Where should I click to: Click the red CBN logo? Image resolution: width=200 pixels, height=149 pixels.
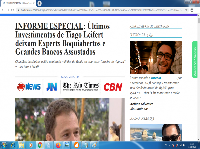tap(113, 87)
